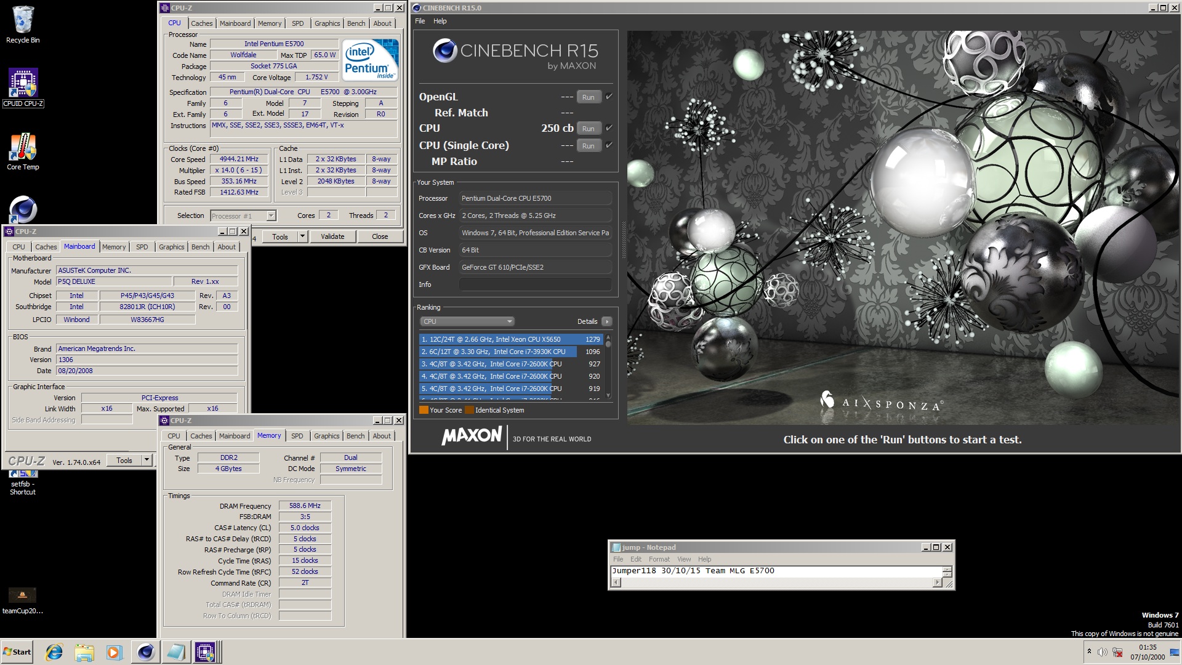Click the show desktop icon beside the clock
The width and height of the screenshot is (1182, 665).
pyautogui.click(x=1175, y=652)
